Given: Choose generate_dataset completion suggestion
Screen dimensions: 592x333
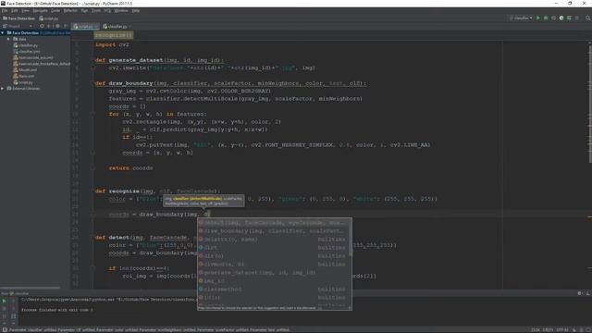Looking at the screenshot, I should click(275, 273).
